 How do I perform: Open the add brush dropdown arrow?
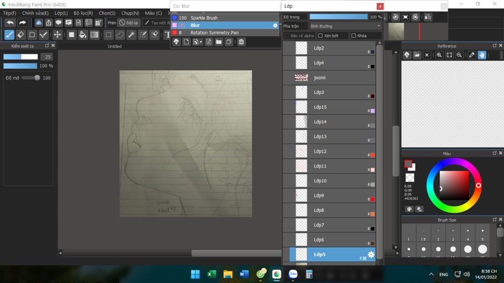coord(201,42)
